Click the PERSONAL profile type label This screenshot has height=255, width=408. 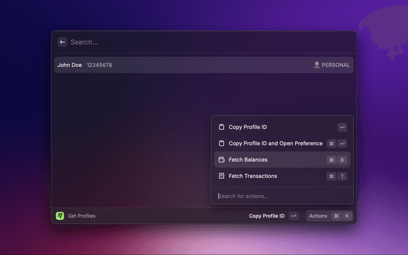click(x=336, y=65)
